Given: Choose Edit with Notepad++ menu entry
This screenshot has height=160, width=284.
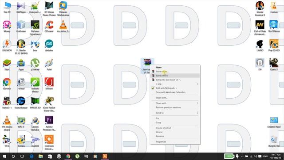Looking at the screenshot, I should coord(175,88).
